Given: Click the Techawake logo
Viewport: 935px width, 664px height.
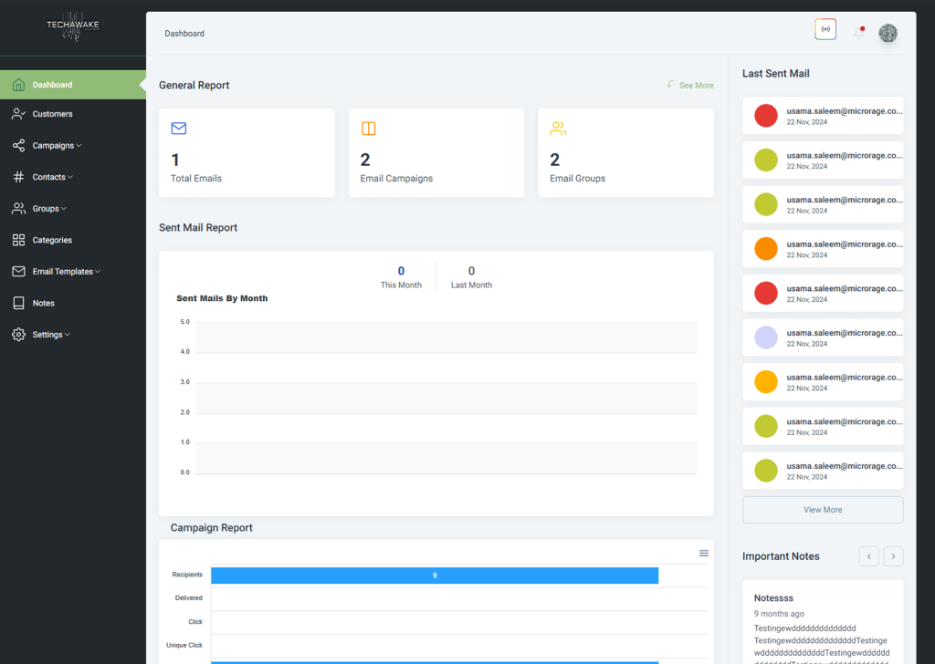Looking at the screenshot, I should pos(73,28).
